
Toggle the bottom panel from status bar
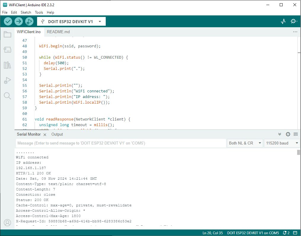[295, 233]
